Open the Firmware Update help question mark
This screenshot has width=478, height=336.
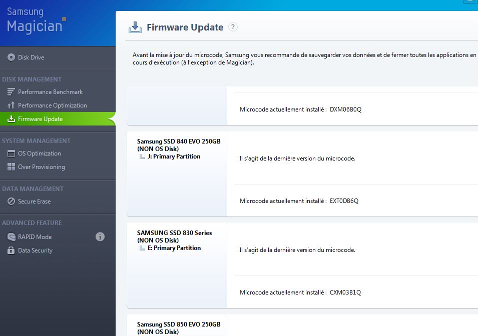click(x=233, y=27)
